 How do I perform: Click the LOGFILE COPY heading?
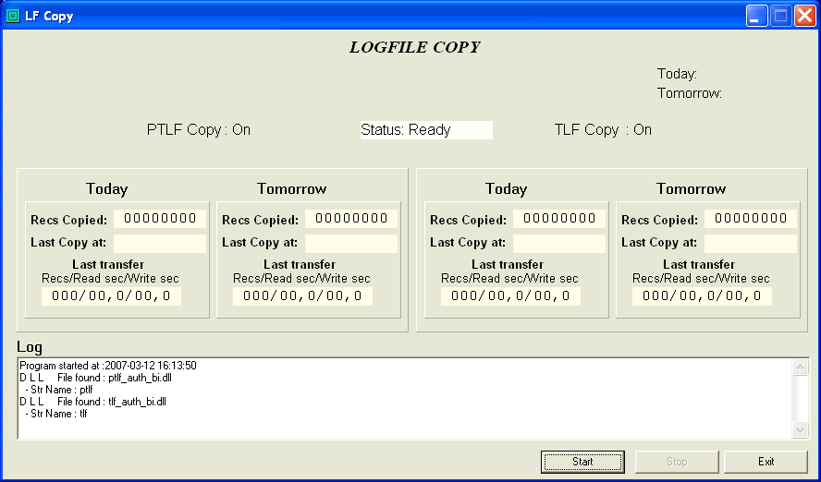click(415, 47)
